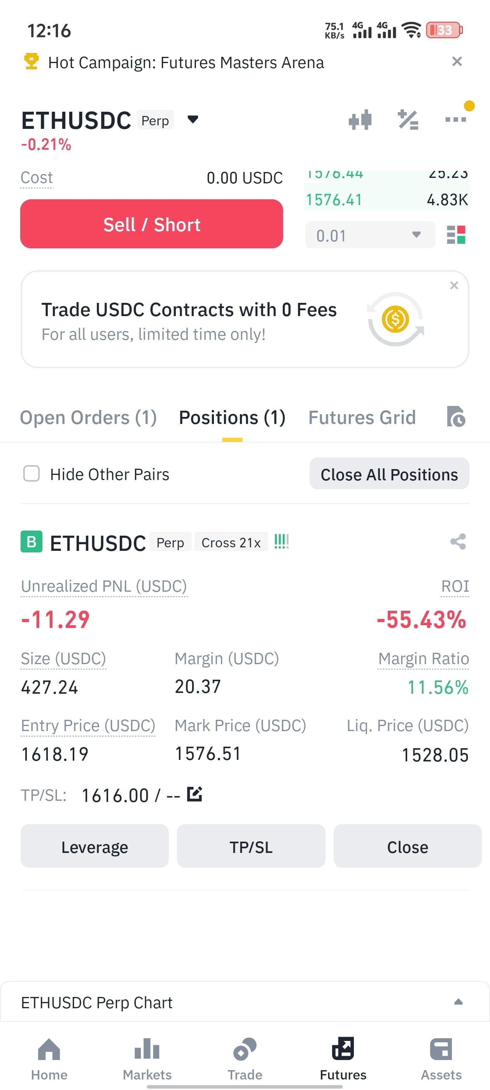Open the futures calculator percent icon
Screen dimensions: 490x1090
point(408,120)
